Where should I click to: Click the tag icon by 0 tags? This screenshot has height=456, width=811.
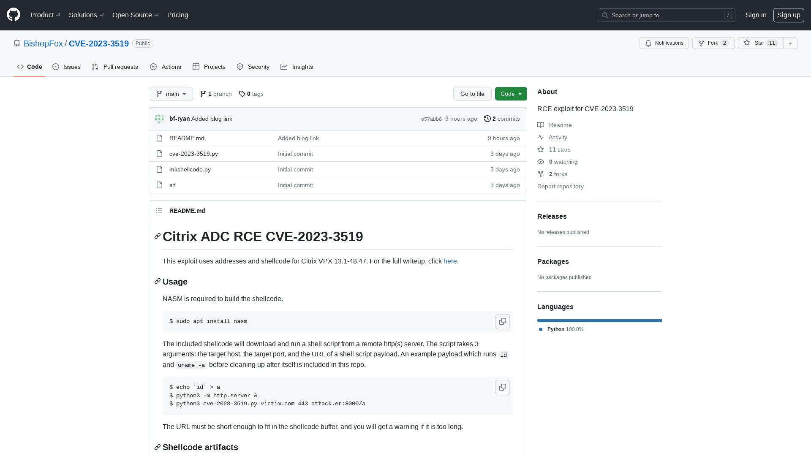pos(242,94)
